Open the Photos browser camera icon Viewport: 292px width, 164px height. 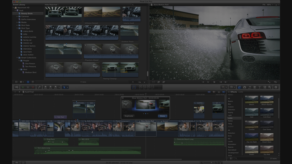tap(244, 87)
